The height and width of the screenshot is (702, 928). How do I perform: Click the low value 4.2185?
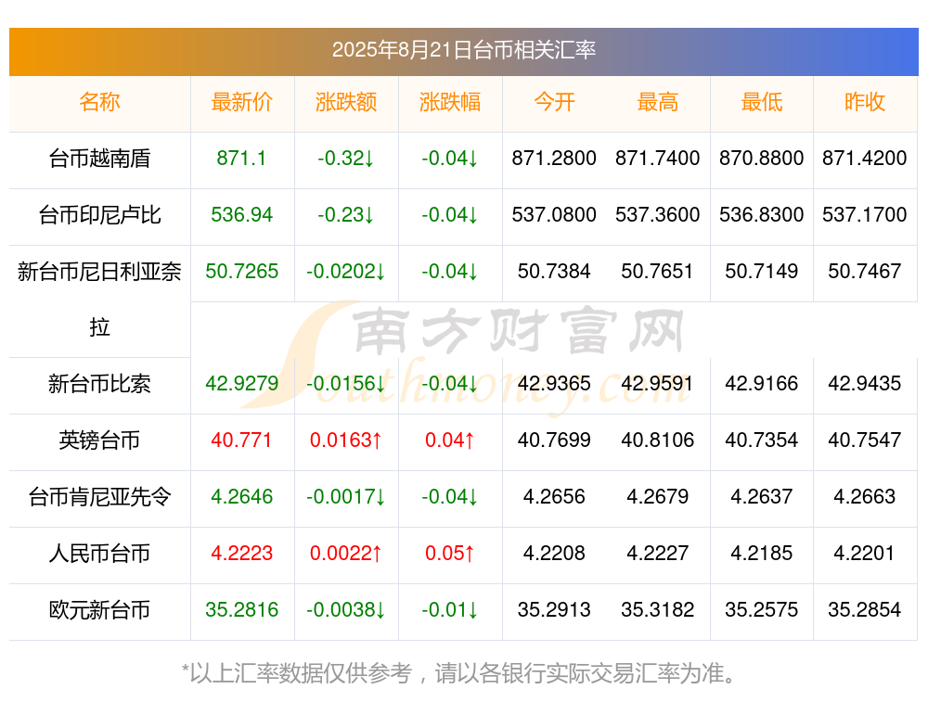(762, 554)
